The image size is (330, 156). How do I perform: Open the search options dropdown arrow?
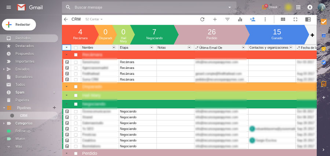[230, 7]
